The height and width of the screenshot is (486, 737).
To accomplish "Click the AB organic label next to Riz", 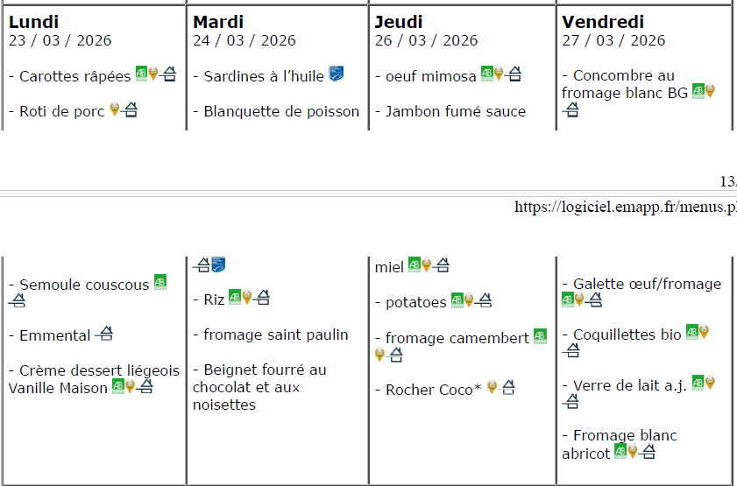I will click(235, 297).
